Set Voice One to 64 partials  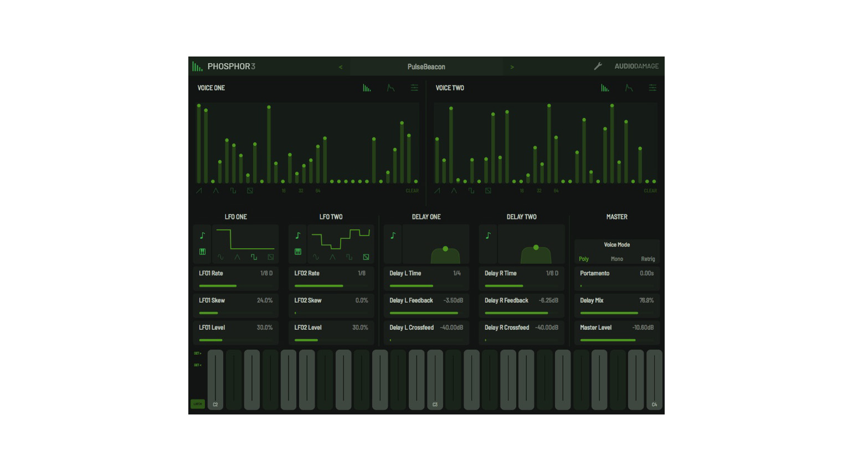pos(318,191)
